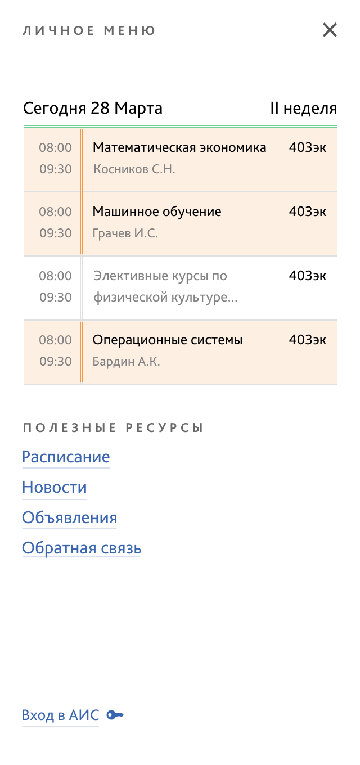Select the Операционные системы lesson row
This screenshot has height=765, width=360.
click(181, 352)
